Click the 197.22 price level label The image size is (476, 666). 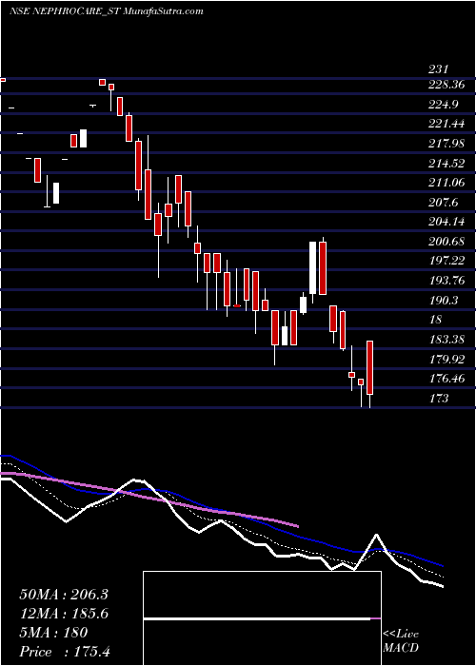446,261
